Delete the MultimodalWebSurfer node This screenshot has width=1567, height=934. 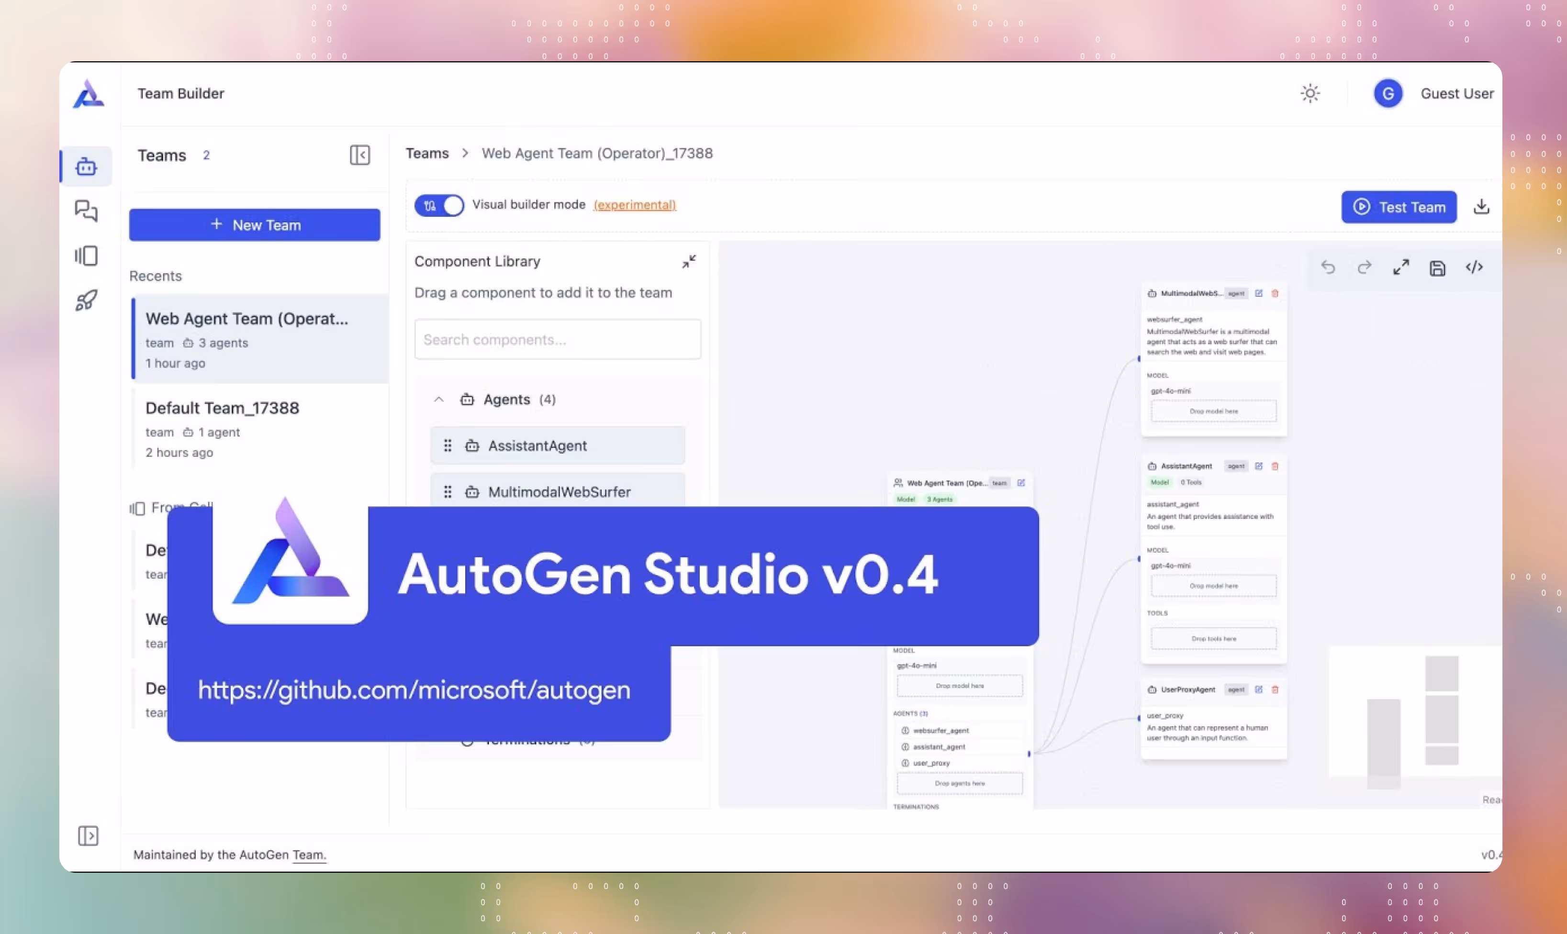[x=1275, y=293]
